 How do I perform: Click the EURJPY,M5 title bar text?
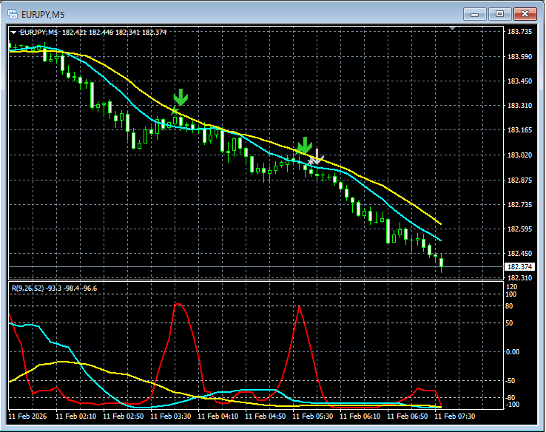click(44, 13)
